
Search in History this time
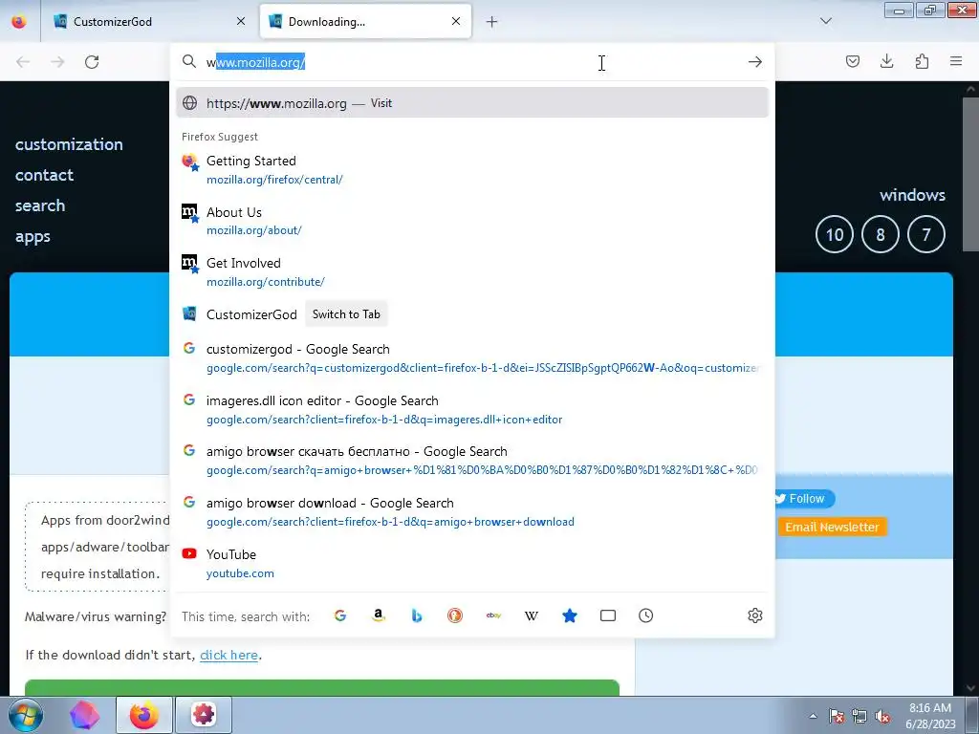pyautogui.click(x=645, y=615)
